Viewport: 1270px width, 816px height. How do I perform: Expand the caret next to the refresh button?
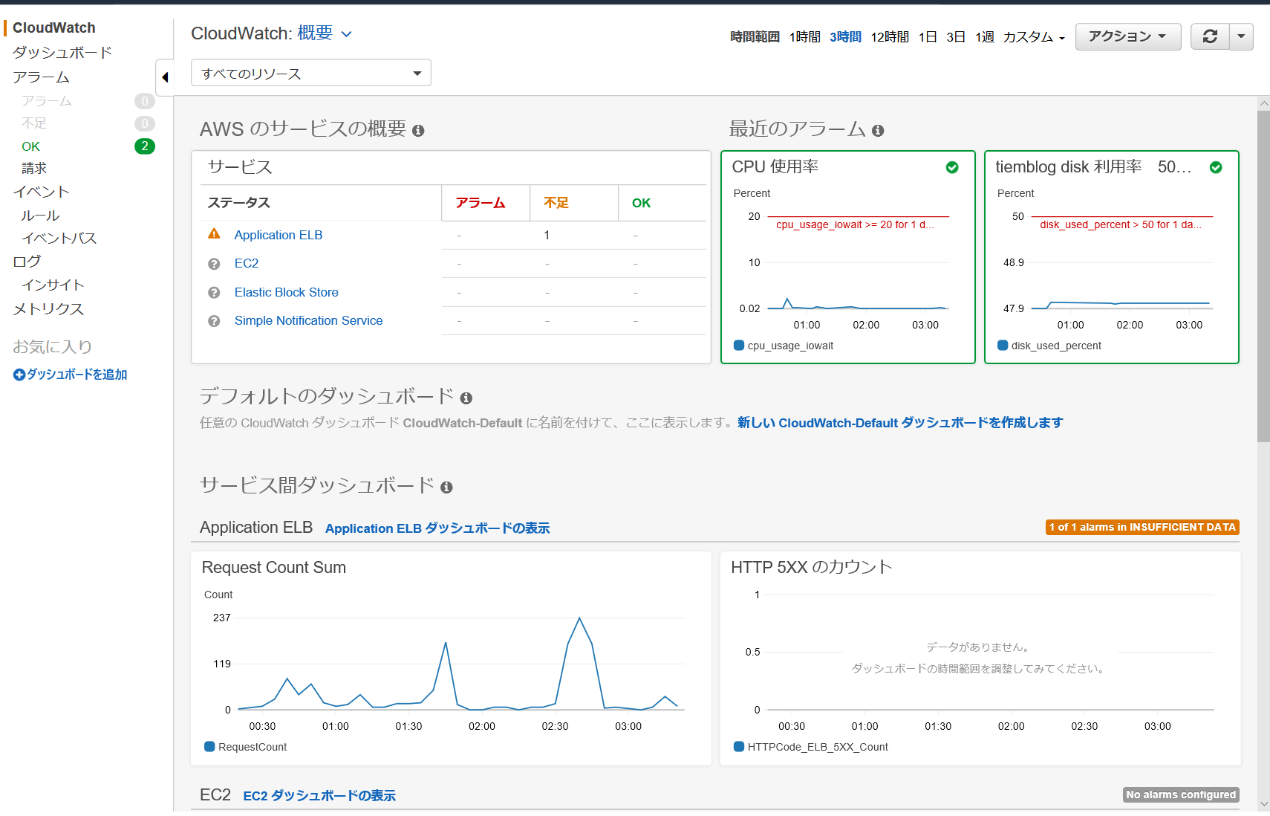pyautogui.click(x=1241, y=36)
